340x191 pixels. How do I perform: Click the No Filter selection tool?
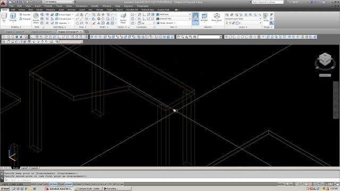[204, 18]
